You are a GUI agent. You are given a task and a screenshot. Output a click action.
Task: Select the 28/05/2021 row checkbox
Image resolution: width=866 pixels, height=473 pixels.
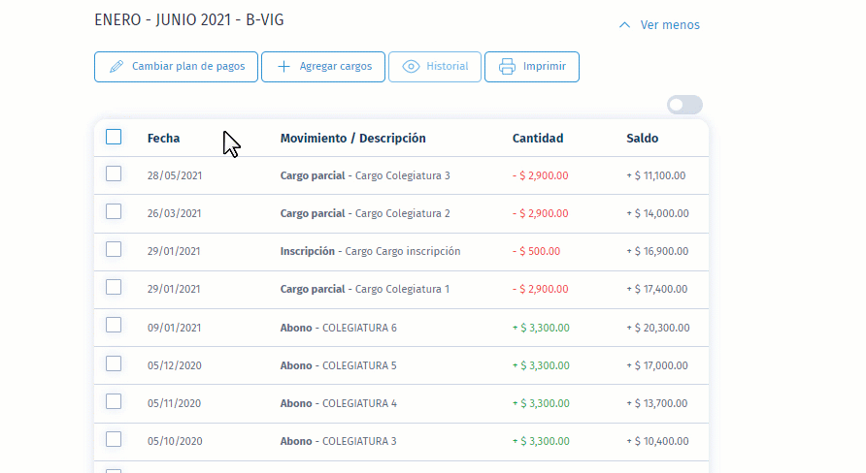click(x=114, y=173)
